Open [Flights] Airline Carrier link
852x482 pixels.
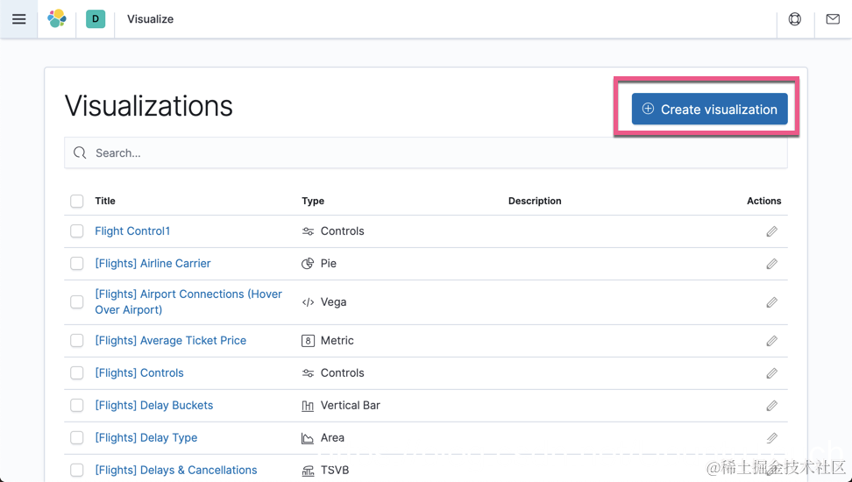pos(153,264)
